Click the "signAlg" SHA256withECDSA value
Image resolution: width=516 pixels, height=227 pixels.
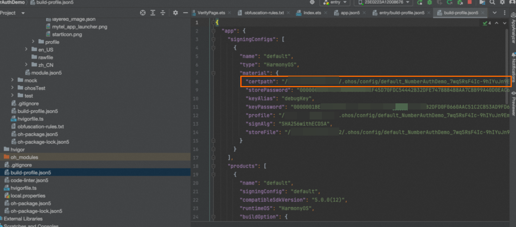point(304,124)
